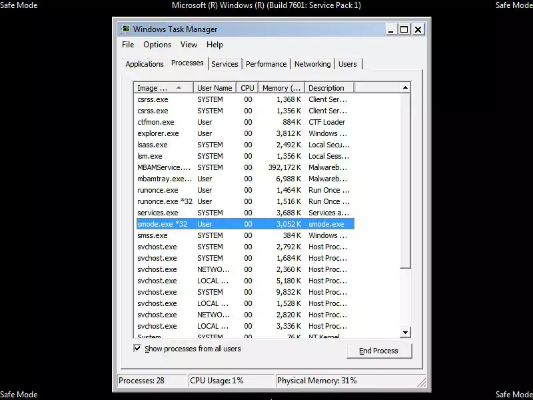Sort by CPU column header
Image resolution: width=533 pixels, height=400 pixels.
coord(247,88)
